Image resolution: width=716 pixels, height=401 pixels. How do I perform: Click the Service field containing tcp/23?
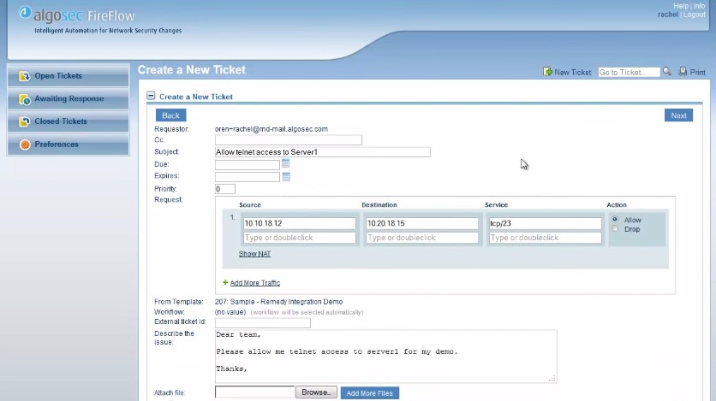tap(545, 223)
